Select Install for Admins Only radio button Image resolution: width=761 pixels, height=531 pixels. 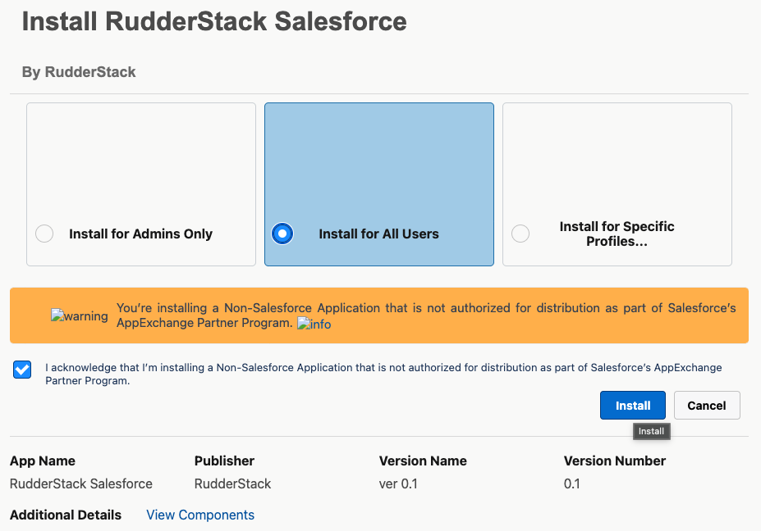click(x=44, y=234)
